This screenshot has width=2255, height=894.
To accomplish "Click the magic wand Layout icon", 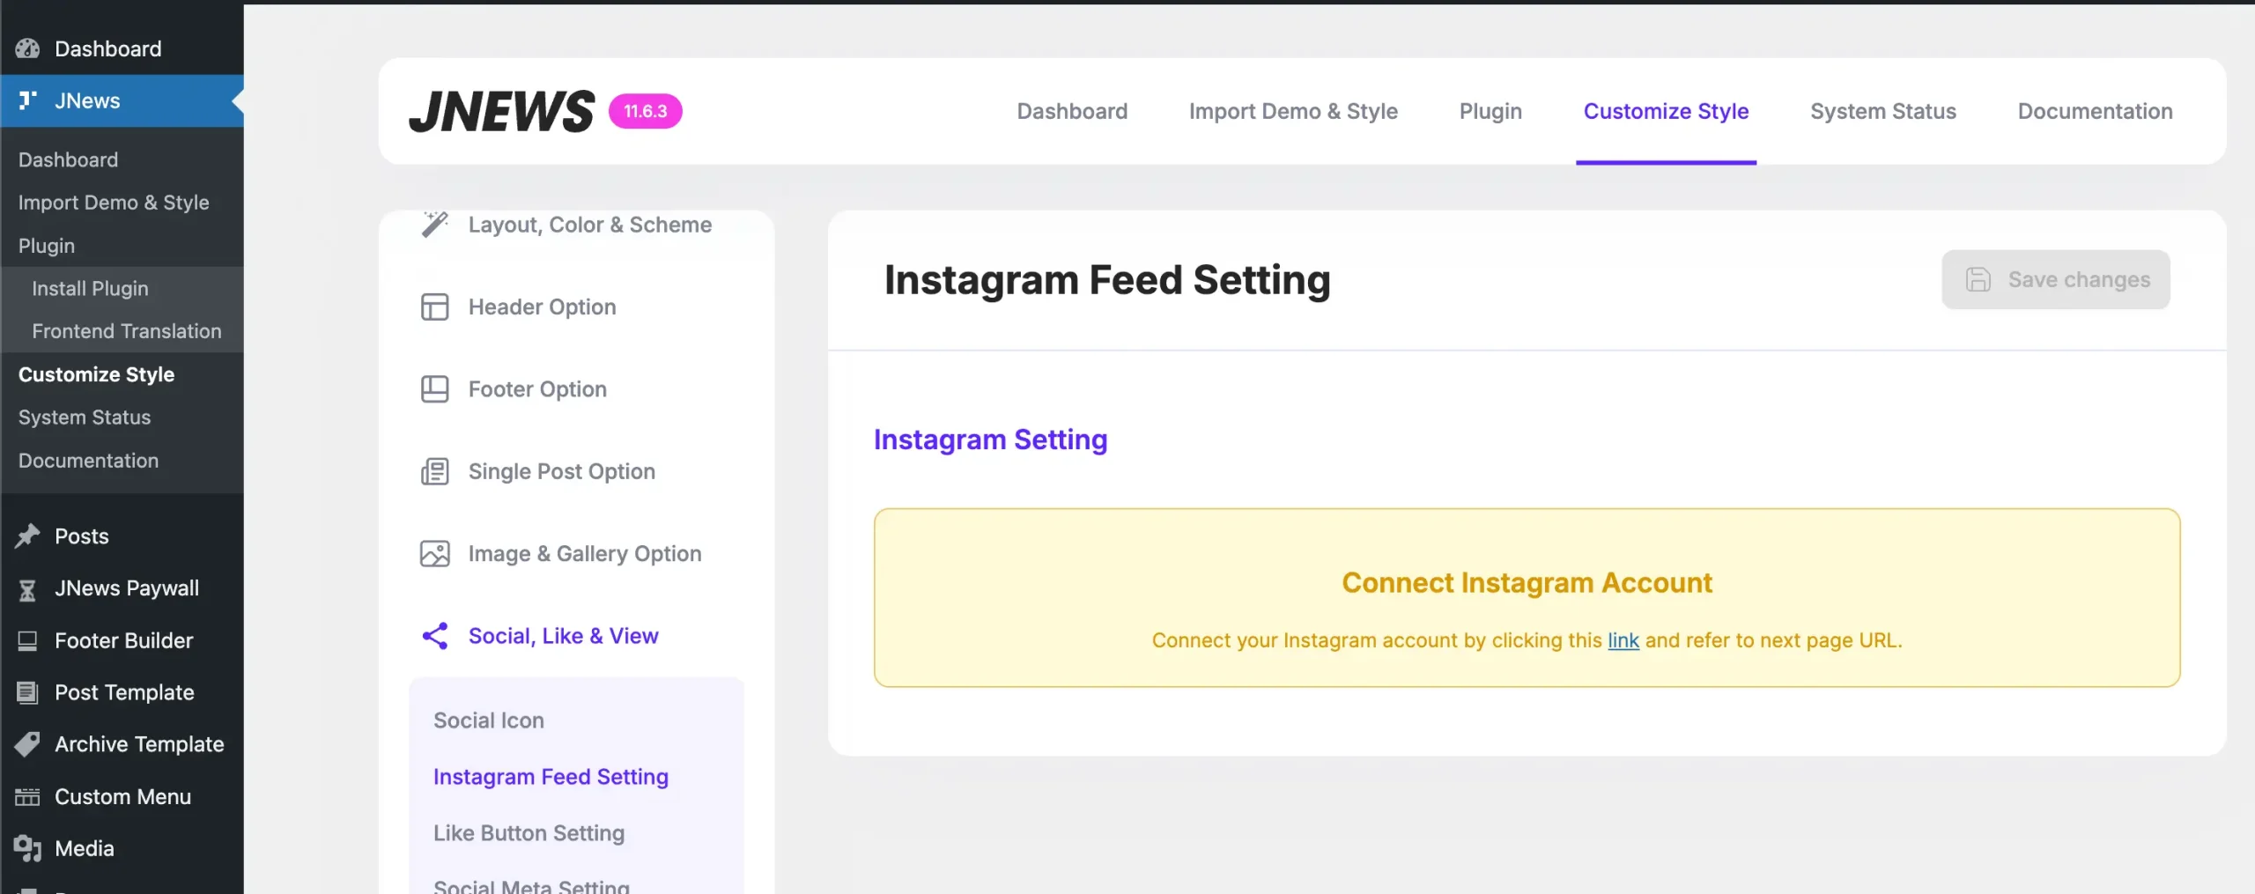I will (x=434, y=224).
